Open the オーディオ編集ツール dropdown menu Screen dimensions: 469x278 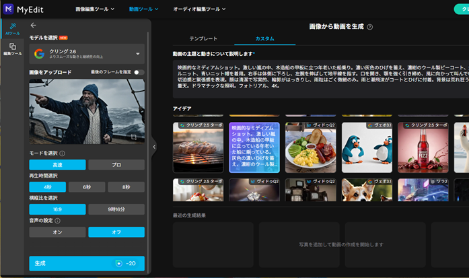[199, 9]
